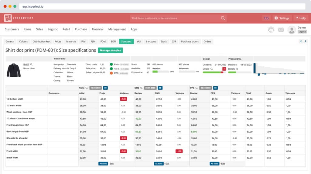Open the Logistic menu
The image size is (311, 174).
coord(53,29)
